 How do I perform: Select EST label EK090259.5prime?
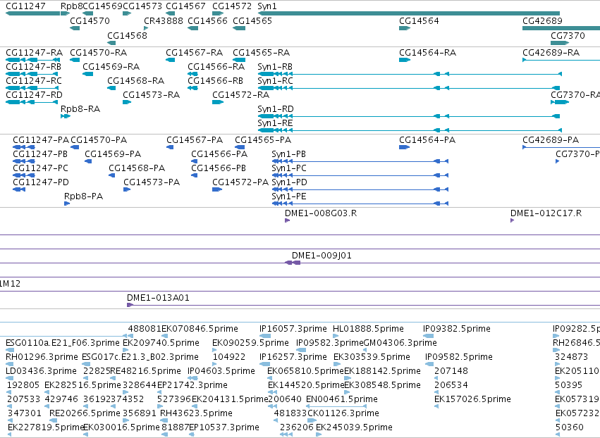pos(250,343)
